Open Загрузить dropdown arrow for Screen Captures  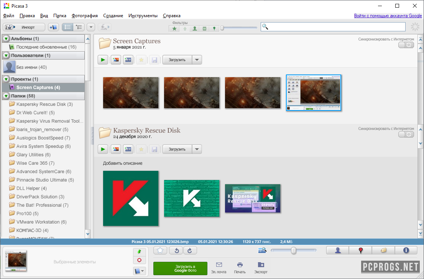197,60
